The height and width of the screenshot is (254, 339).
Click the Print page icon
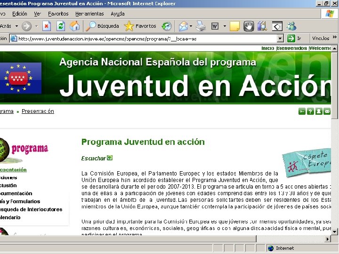pyautogui.click(x=201, y=26)
